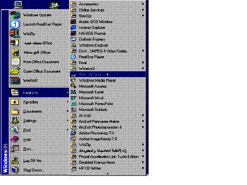Screen dimensions: 247x185
Task: Click the Microsoft Word icon
Action: (73, 98)
